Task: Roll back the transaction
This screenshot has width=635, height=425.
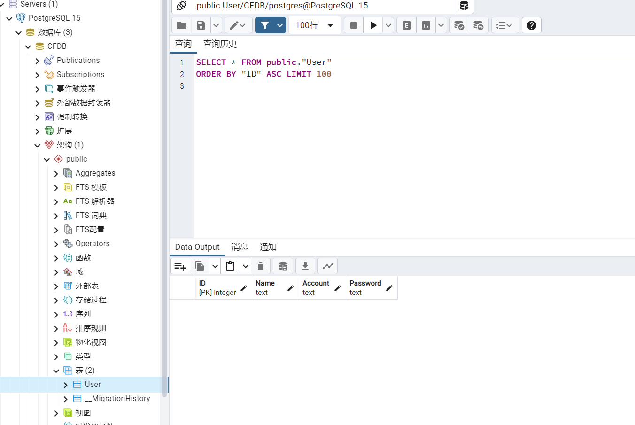Action: coord(479,25)
